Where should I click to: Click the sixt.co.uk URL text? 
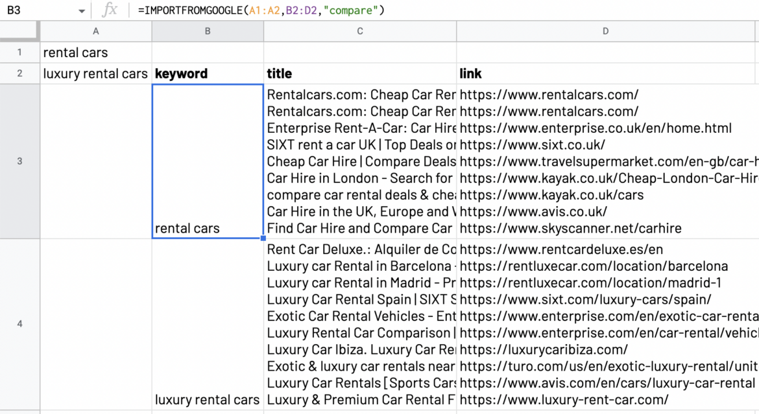(532, 144)
